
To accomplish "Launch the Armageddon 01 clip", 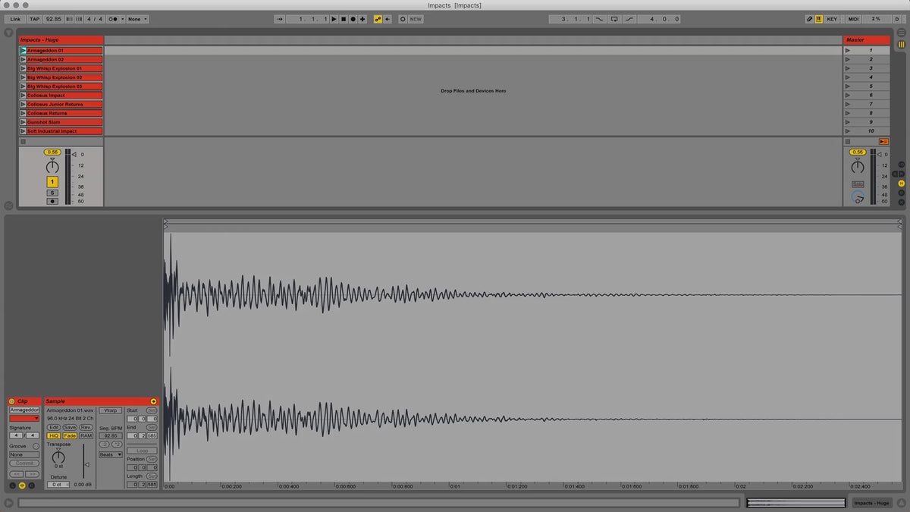I will tap(24, 51).
